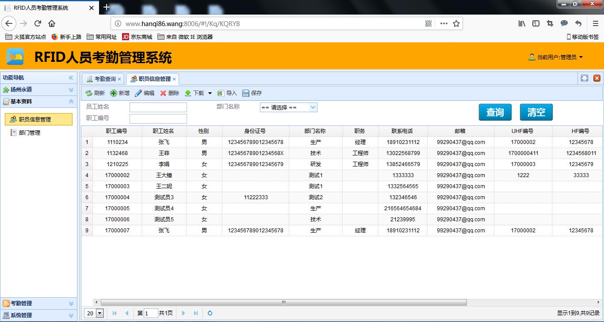
Task: Reload the grid with the pagination refresh icon
Action: pos(210,313)
